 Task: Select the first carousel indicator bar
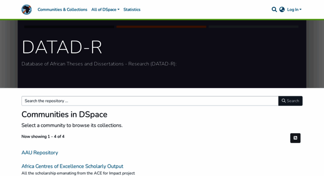click(69, 27)
